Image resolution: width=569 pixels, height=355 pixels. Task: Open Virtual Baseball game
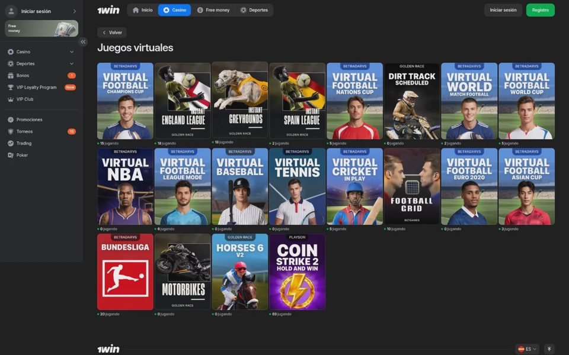click(x=240, y=186)
